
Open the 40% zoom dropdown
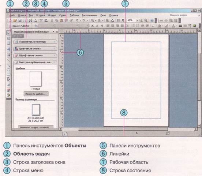click(137, 20)
